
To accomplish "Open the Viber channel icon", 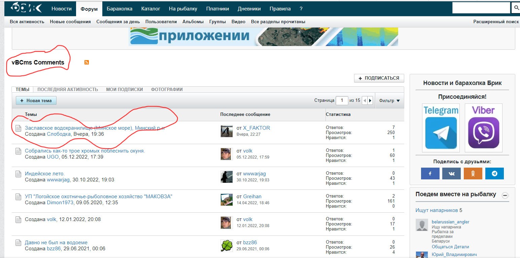I will tap(484, 128).
